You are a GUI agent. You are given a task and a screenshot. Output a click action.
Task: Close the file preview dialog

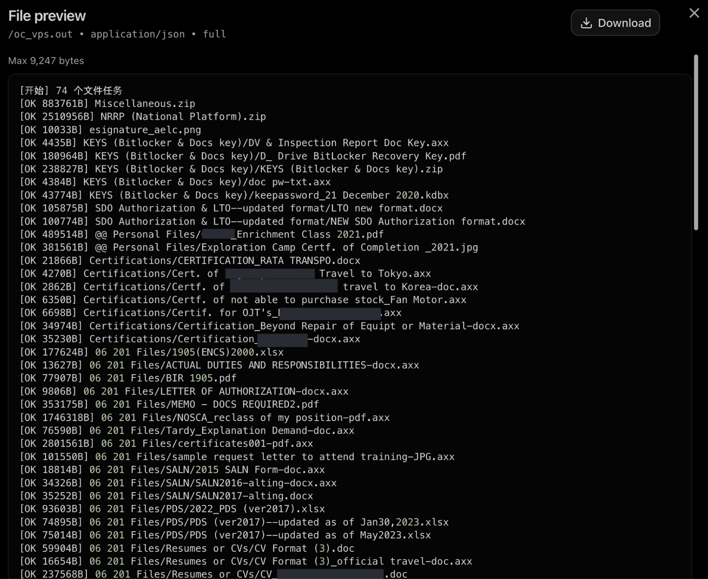(694, 13)
